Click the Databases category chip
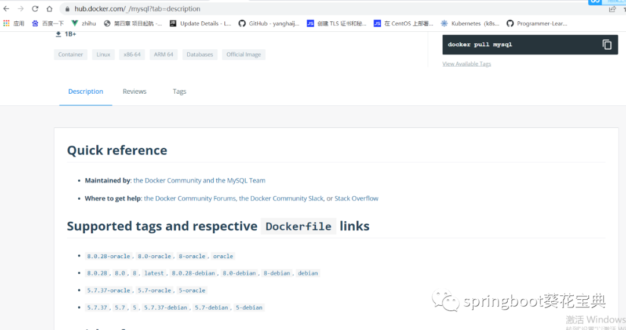 point(199,54)
